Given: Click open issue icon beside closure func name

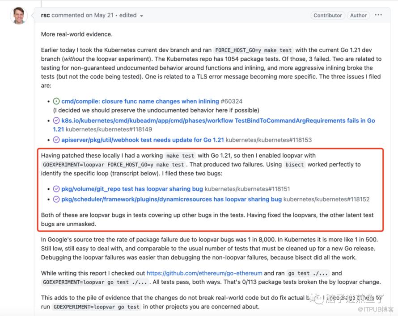Looking at the screenshot, I should (x=56, y=101).
